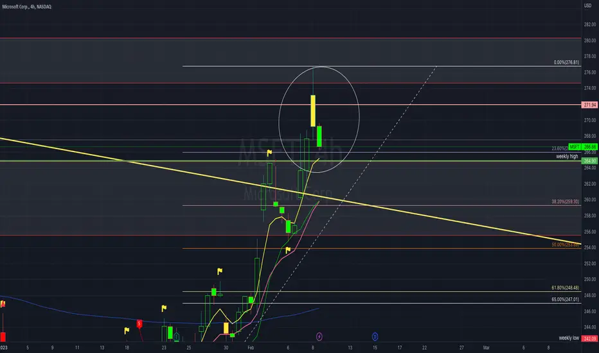The image size is (599, 353).
Task: Click the 266.66 last price label
Action: click(589, 147)
